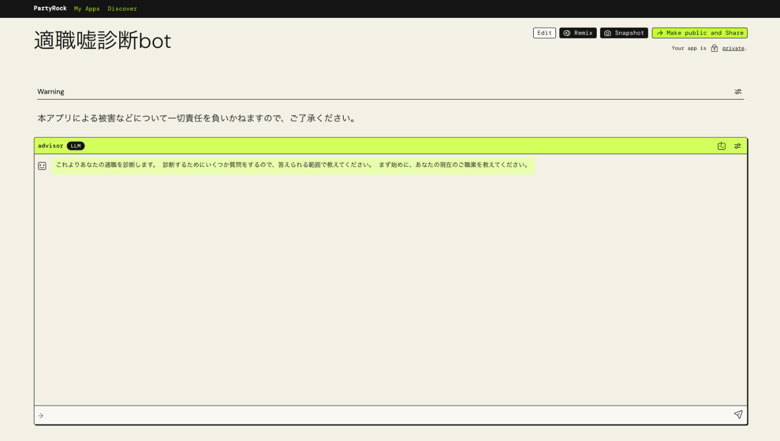Click the lock icon beside private
Image resolution: width=780 pixels, height=441 pixels.
coord(714,48)
